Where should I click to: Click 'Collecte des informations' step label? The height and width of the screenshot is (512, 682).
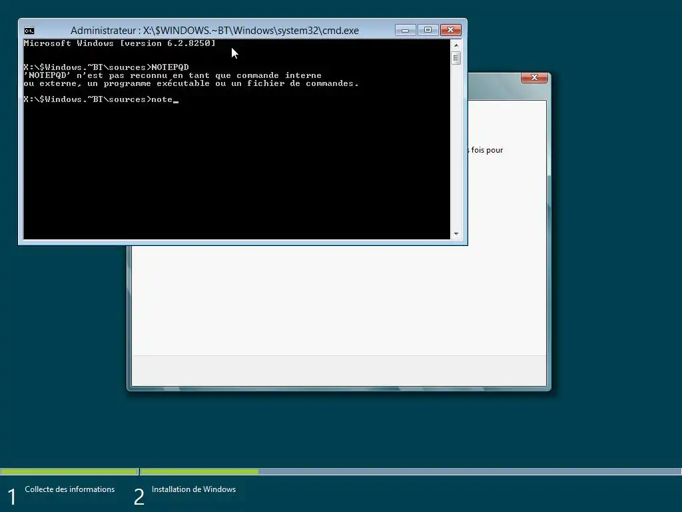pyautogui.click(x=69, y=489)
